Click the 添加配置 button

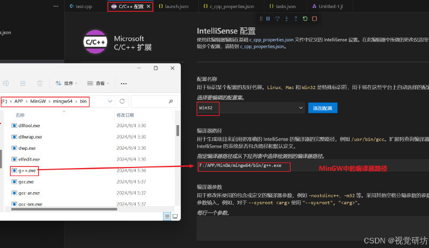tap(323, 108)
